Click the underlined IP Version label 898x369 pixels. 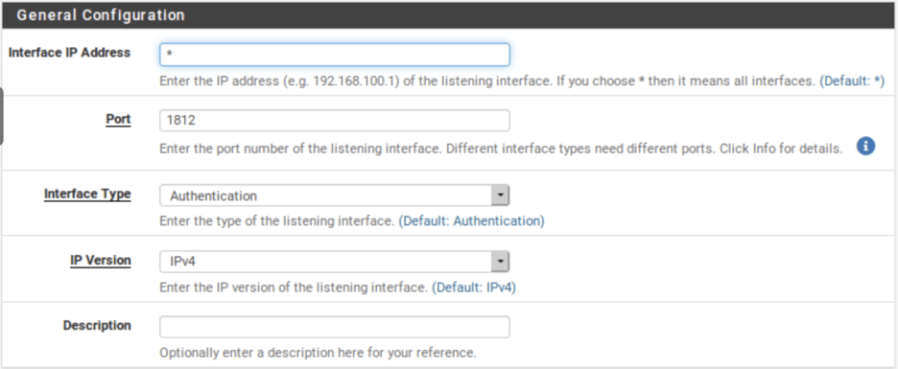[x=100, y=261]
